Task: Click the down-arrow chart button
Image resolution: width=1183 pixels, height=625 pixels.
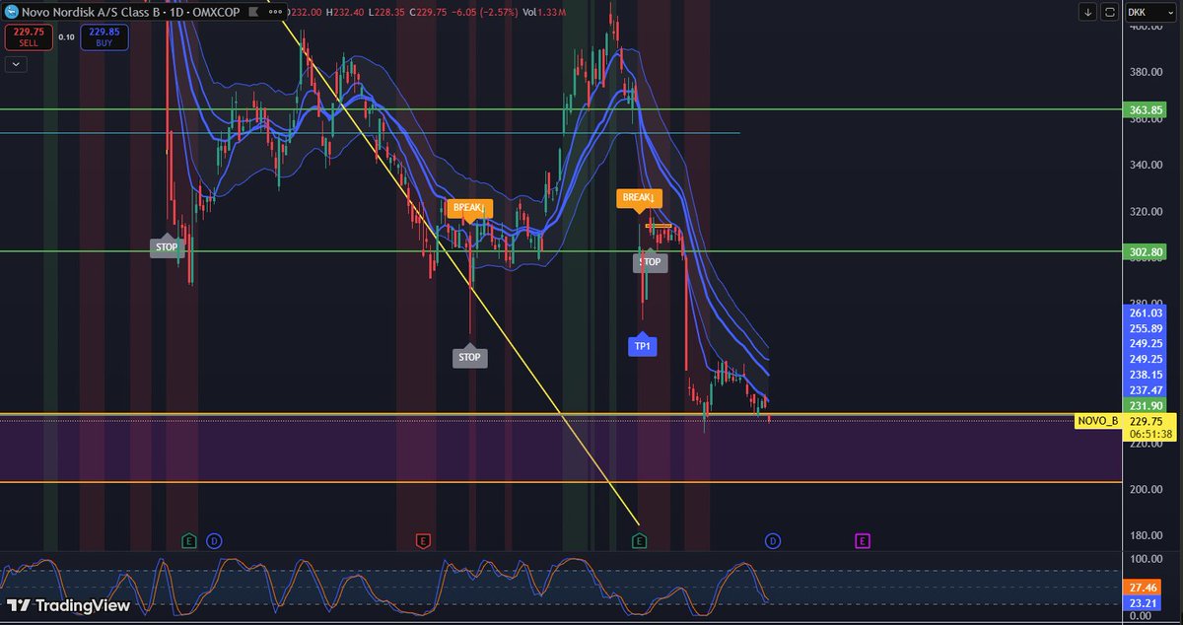Action: tap(1087, 12)
